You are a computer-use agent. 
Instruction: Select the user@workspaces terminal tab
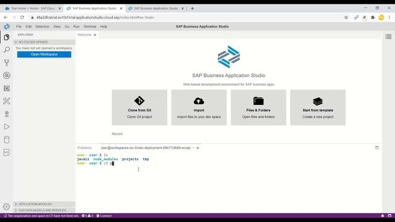coord(146,148)
